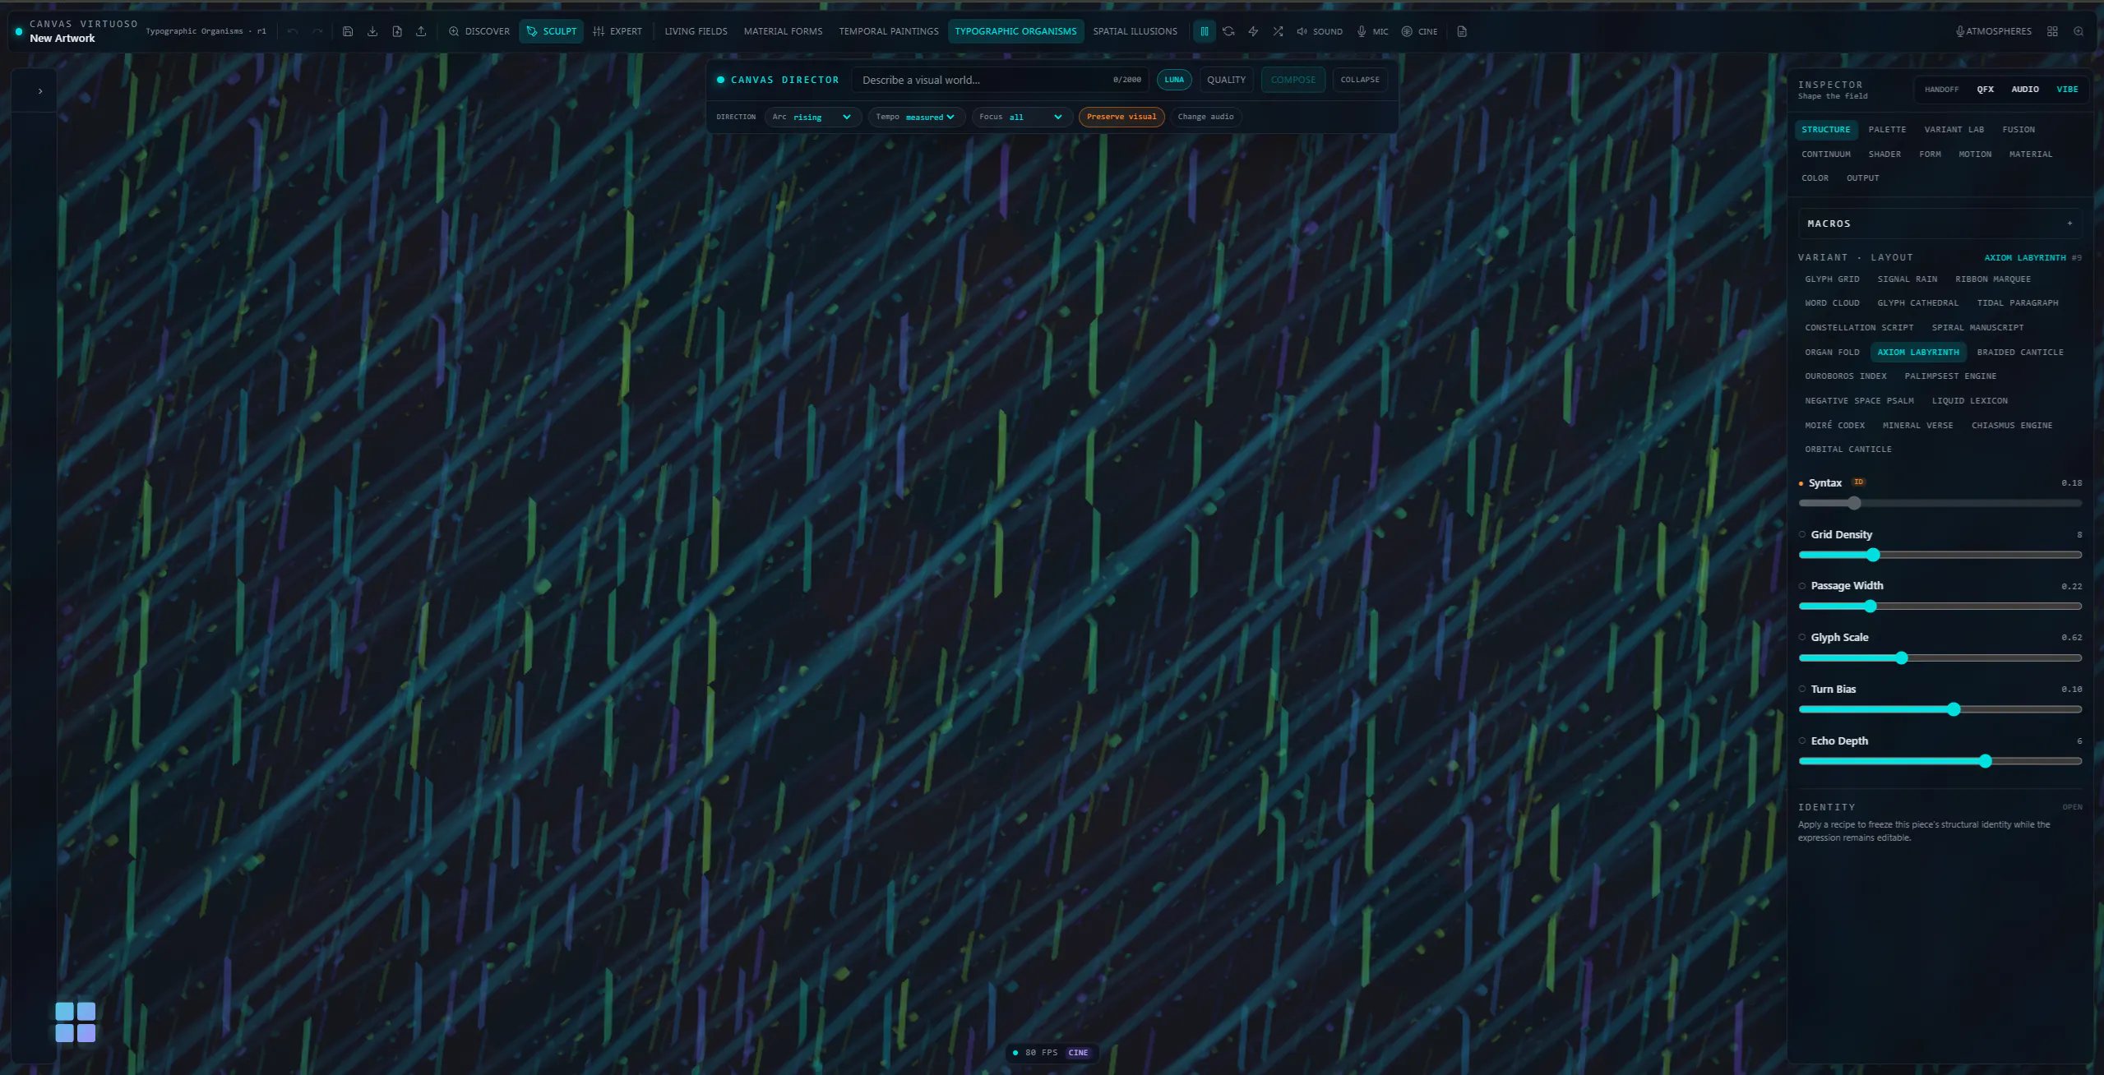This screenshot has width=2104, height=1075.
Task: Toggle the Turn Bias lock circle
Action: point(1802,689)
